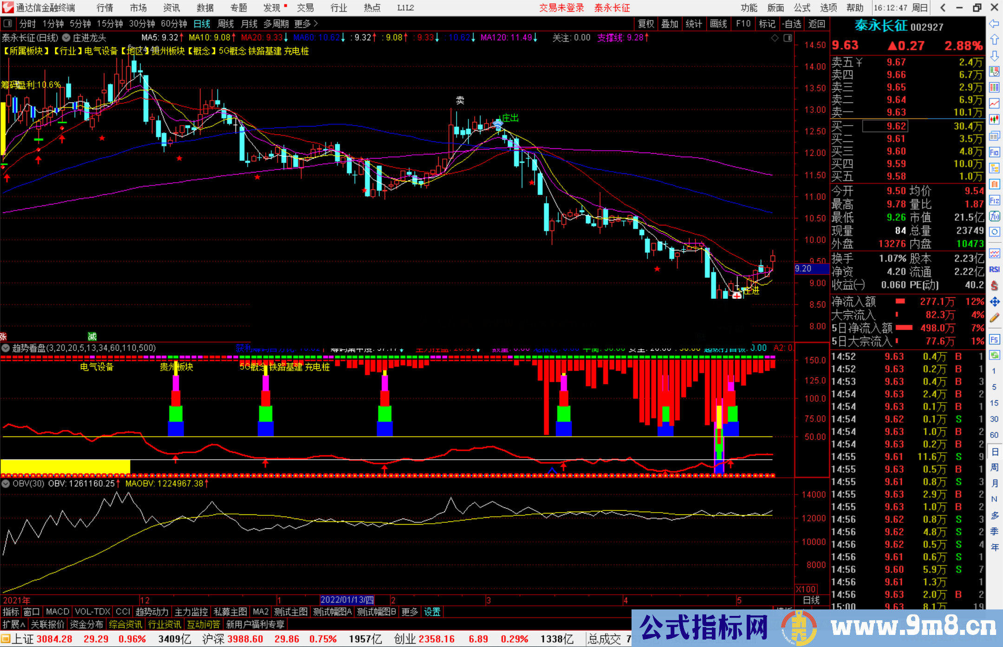Click the f(x) formula icon
The width and height of the screenshot is (1003, 647).
[x=994, y=216]
